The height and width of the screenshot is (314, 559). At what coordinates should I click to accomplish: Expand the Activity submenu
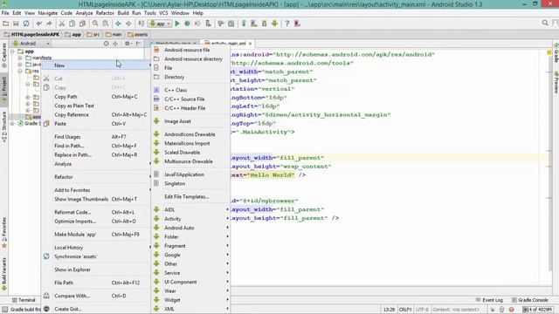pos(191,219)
